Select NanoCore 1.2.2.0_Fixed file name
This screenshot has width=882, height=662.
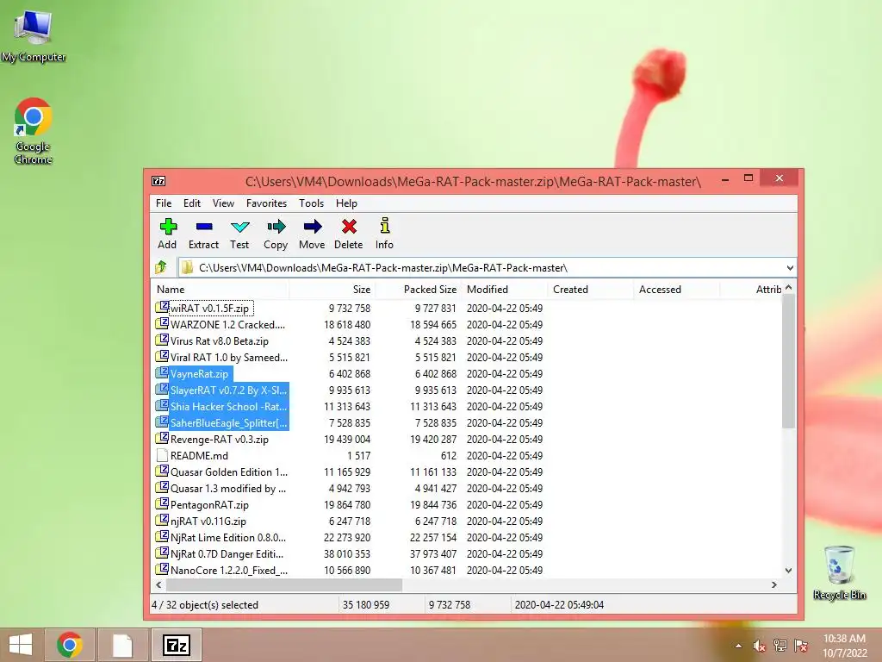[229, 570]
